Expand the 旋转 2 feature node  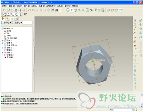click(x=3, y=53)
